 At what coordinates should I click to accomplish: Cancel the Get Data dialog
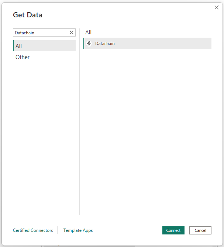[200, 230]
